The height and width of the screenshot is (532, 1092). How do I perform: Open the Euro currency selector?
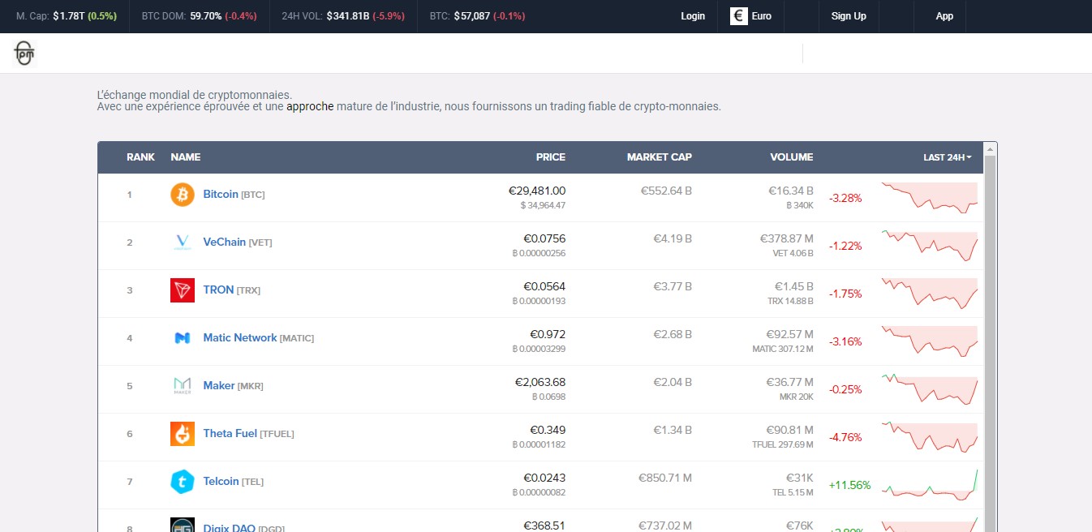751,15
